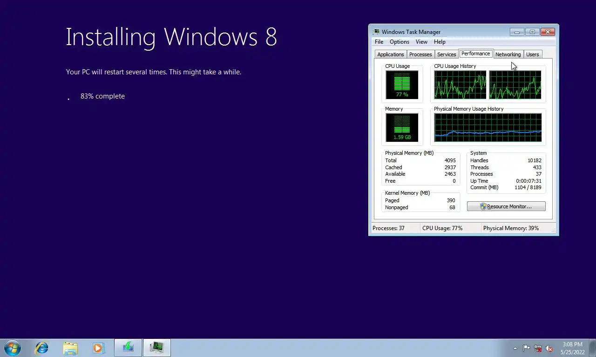The height and width of the screenshot is (357, 596).
Task: Switch to the Services tab
Action: [x=447, y=54]
